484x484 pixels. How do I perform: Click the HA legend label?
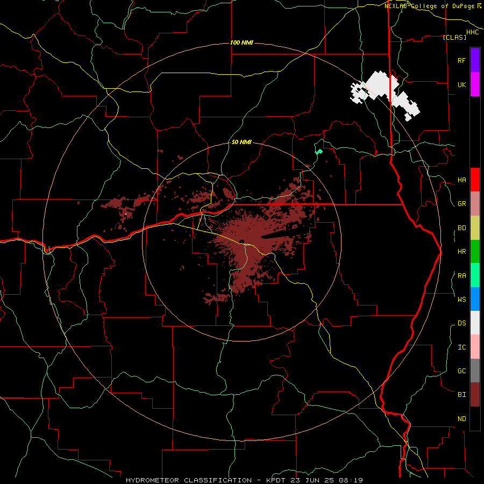(x=461, y=180)
